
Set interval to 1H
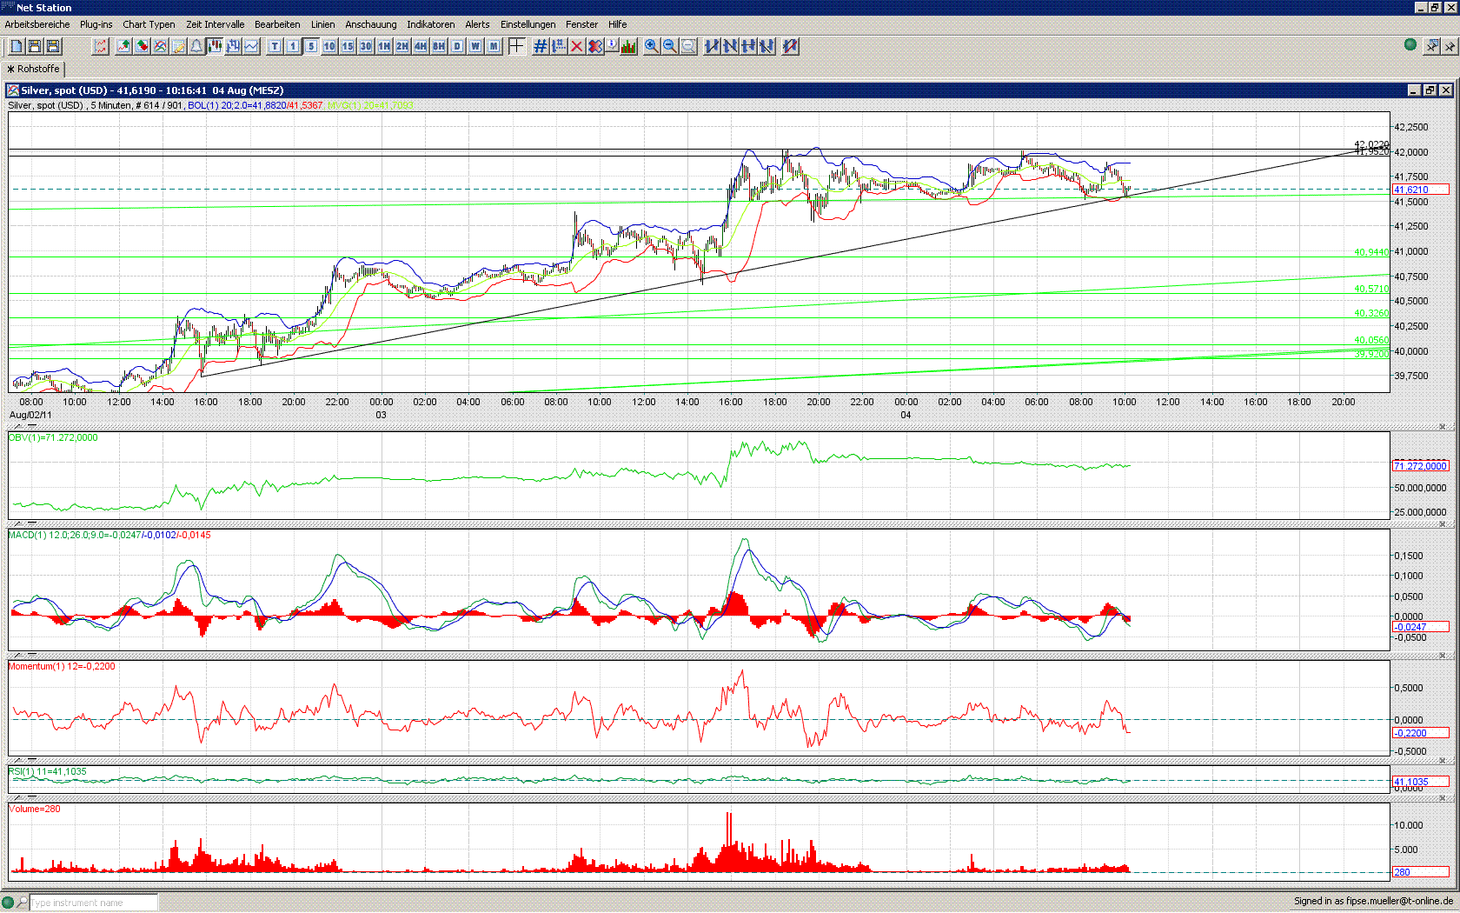pyautogui.click(x=384, y=46)
